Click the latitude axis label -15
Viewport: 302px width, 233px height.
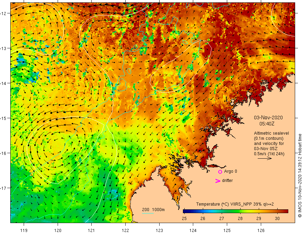3,118
